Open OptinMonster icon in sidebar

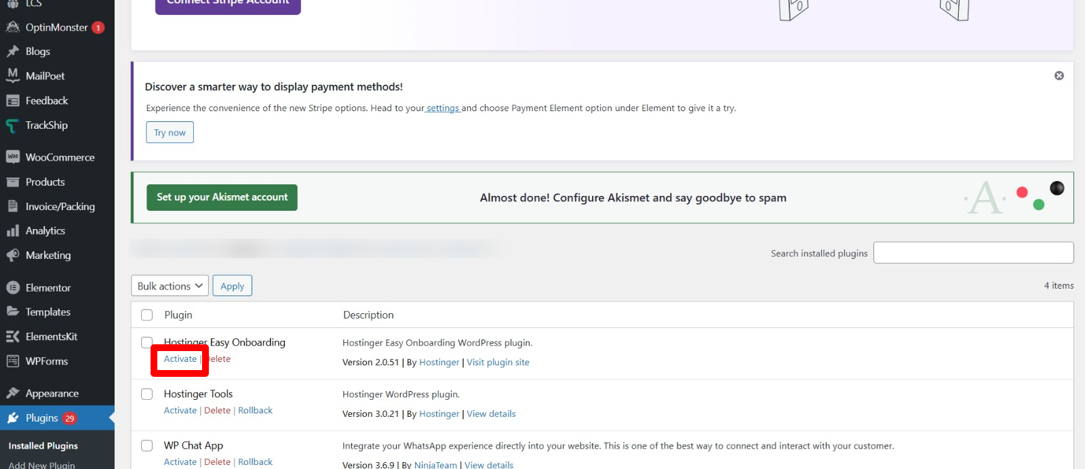tap(12, 27)
